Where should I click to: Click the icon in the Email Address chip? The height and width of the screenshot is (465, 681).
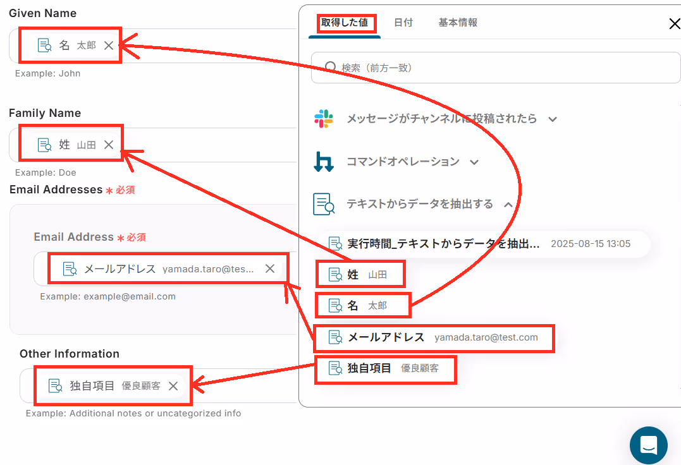(x=70, y=269)
